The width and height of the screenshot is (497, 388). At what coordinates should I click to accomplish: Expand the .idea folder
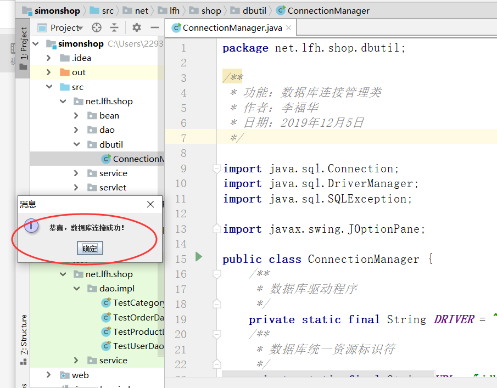pyautogui.click(x=48, y=58)
